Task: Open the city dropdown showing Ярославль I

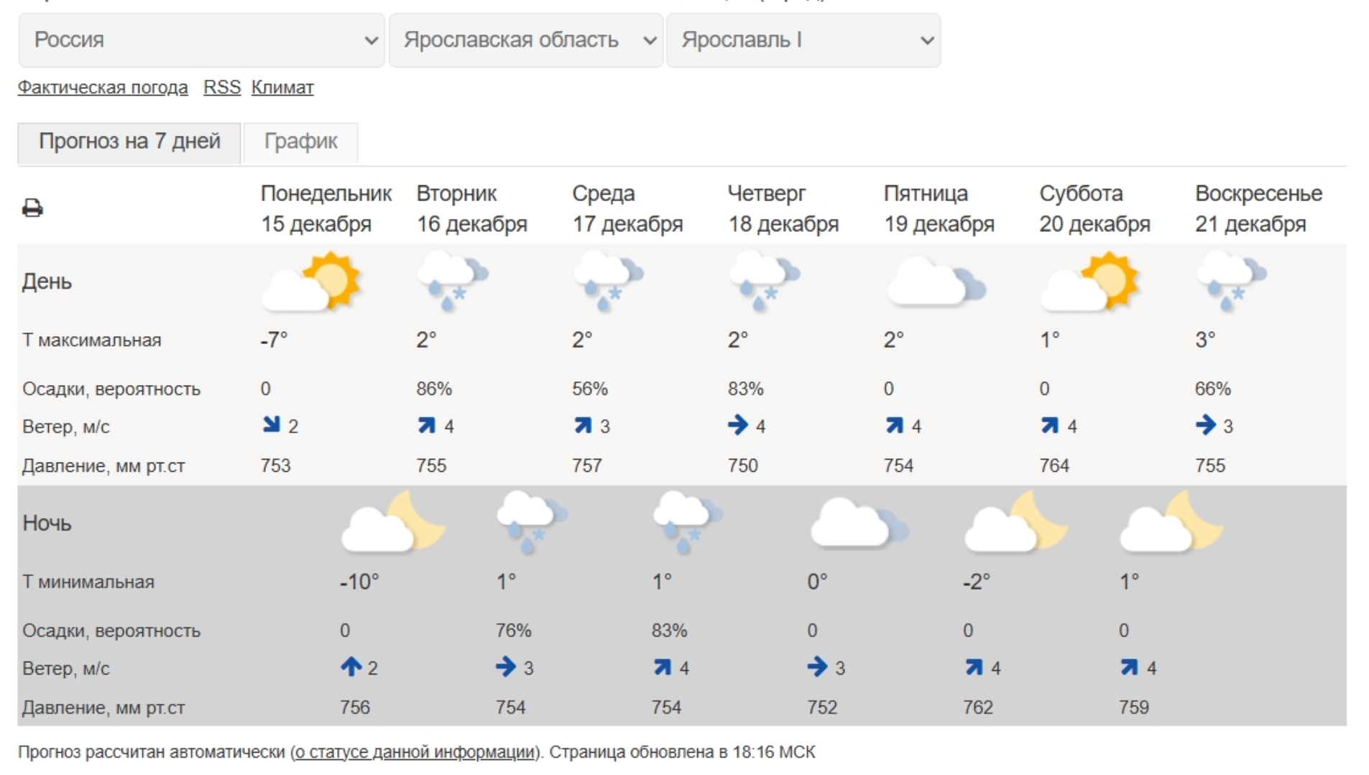Action: (803, 40)
